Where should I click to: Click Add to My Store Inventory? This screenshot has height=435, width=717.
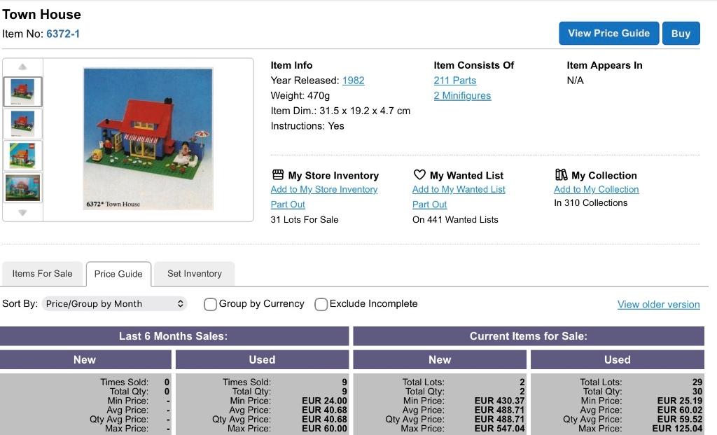(324, 189)
